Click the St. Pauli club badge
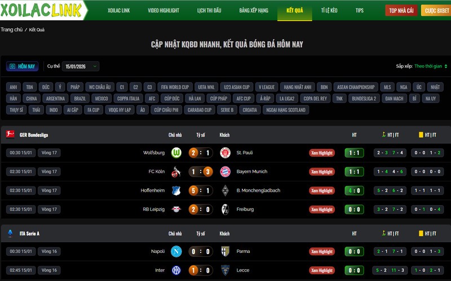Viewport: 451px width, 281px height. pyautogui.click(x=225, y=152)
